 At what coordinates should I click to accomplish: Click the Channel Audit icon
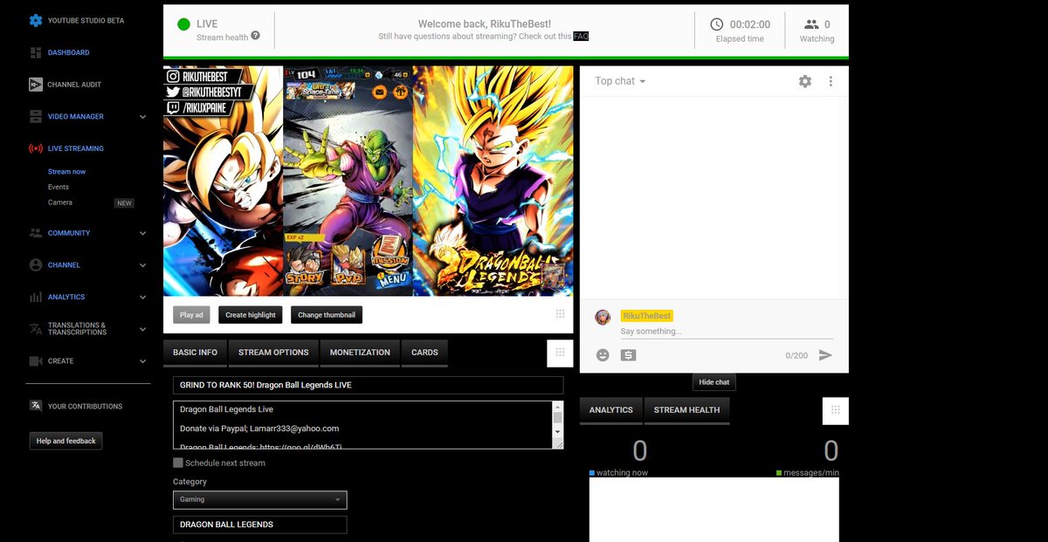coord(36,85)
